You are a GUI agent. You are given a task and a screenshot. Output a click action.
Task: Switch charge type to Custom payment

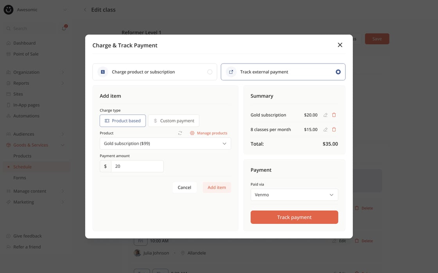click(174, 121)
